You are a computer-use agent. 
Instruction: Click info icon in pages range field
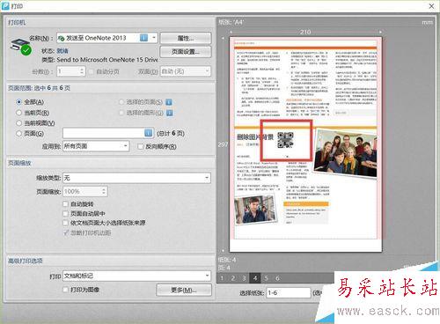[149, 133]
